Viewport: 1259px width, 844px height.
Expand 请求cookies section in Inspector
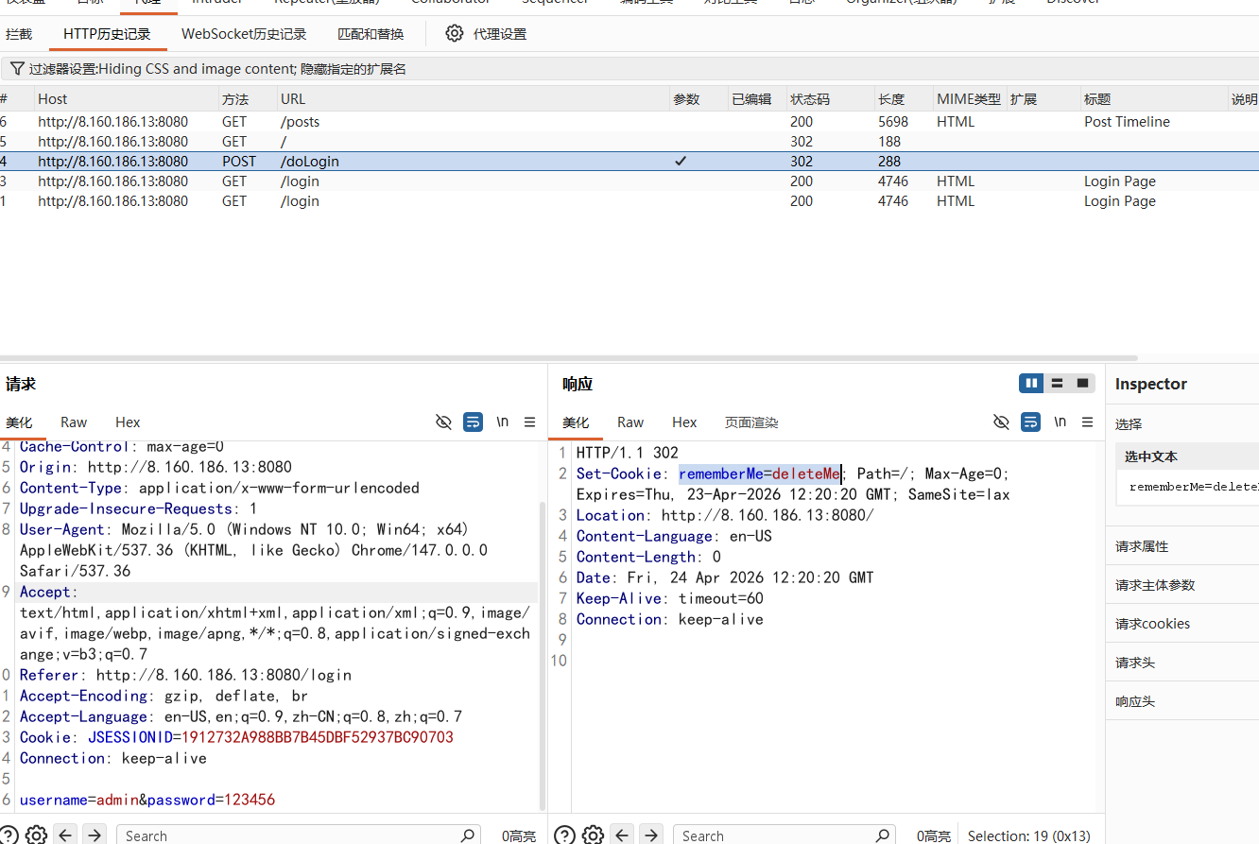tap(1152, 624)
